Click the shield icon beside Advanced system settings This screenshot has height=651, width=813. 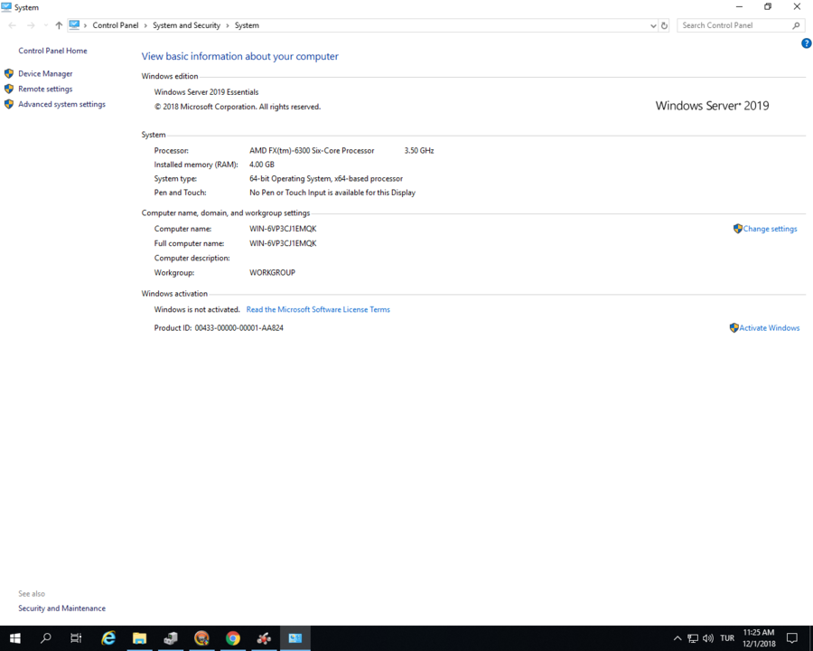pyautogui.click(x=9, y=104)
